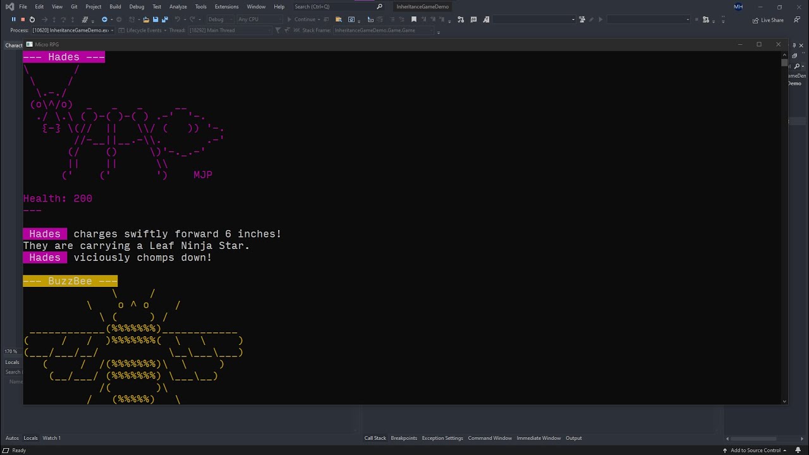809x455 pixels.
Task: Open the Any CPU platform dropdown
Action: 259,20
